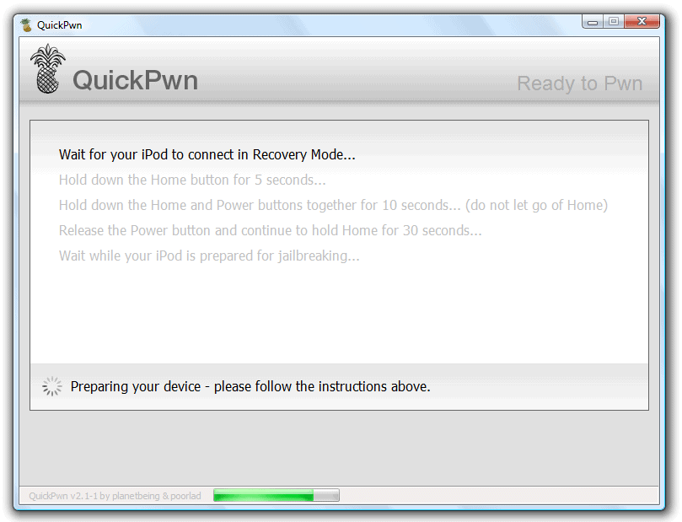Click the QuickPwn window title text
The image size is (682, 522).
60,25
